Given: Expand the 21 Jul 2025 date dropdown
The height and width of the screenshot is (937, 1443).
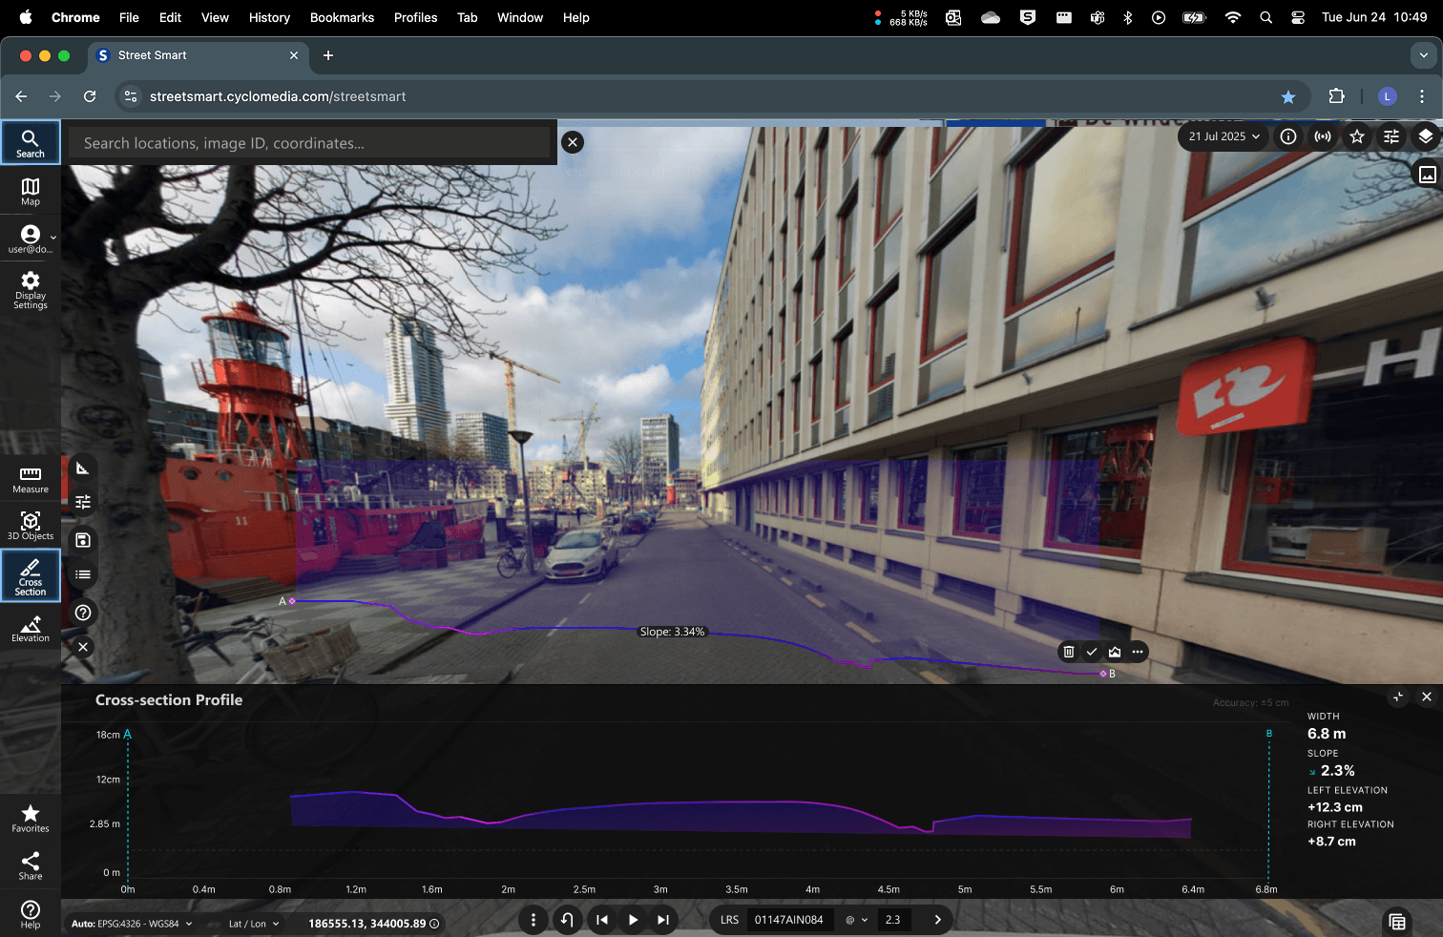Looking at the screenshot, I should coord(1223,136).
